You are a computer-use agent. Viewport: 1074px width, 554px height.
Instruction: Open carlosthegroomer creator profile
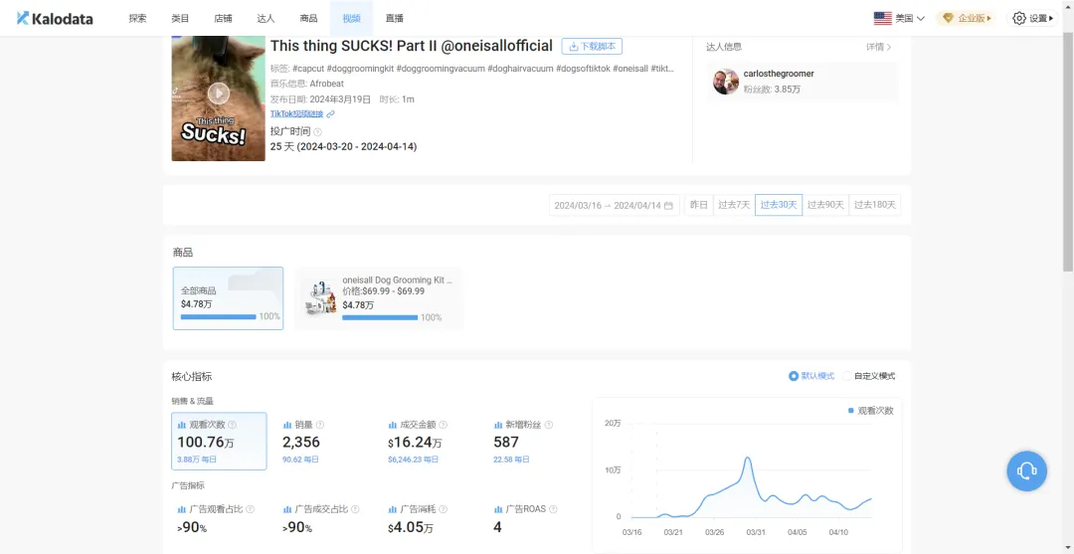[x=779, y=74]
